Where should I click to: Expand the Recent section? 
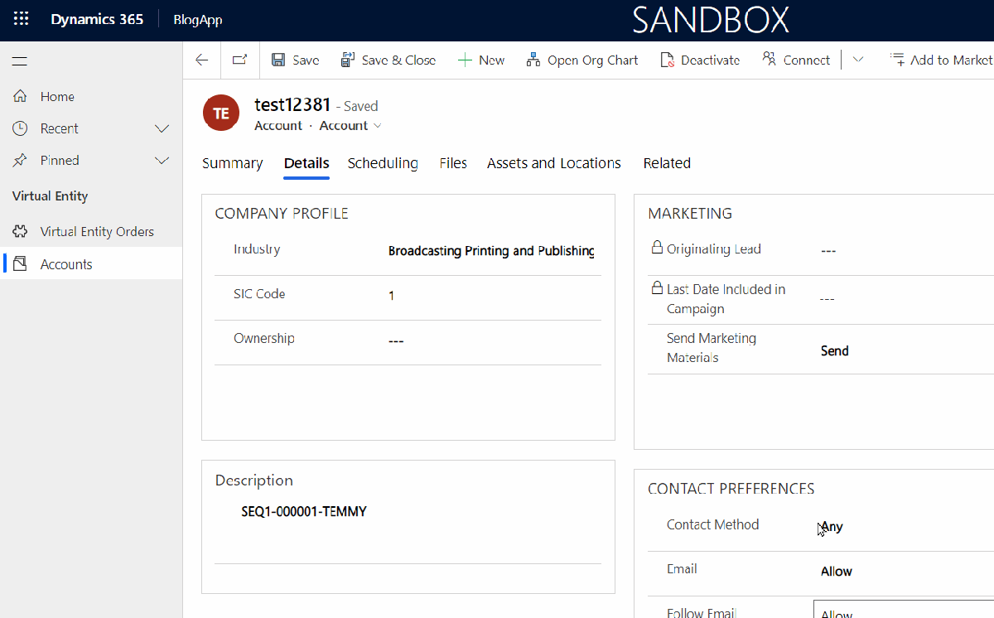(162, 128)
